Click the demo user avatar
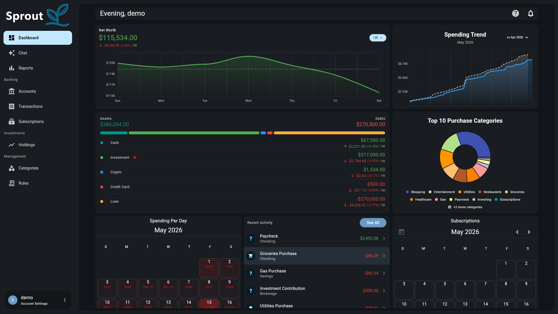558x314 pixels. (x=13, y=300)
